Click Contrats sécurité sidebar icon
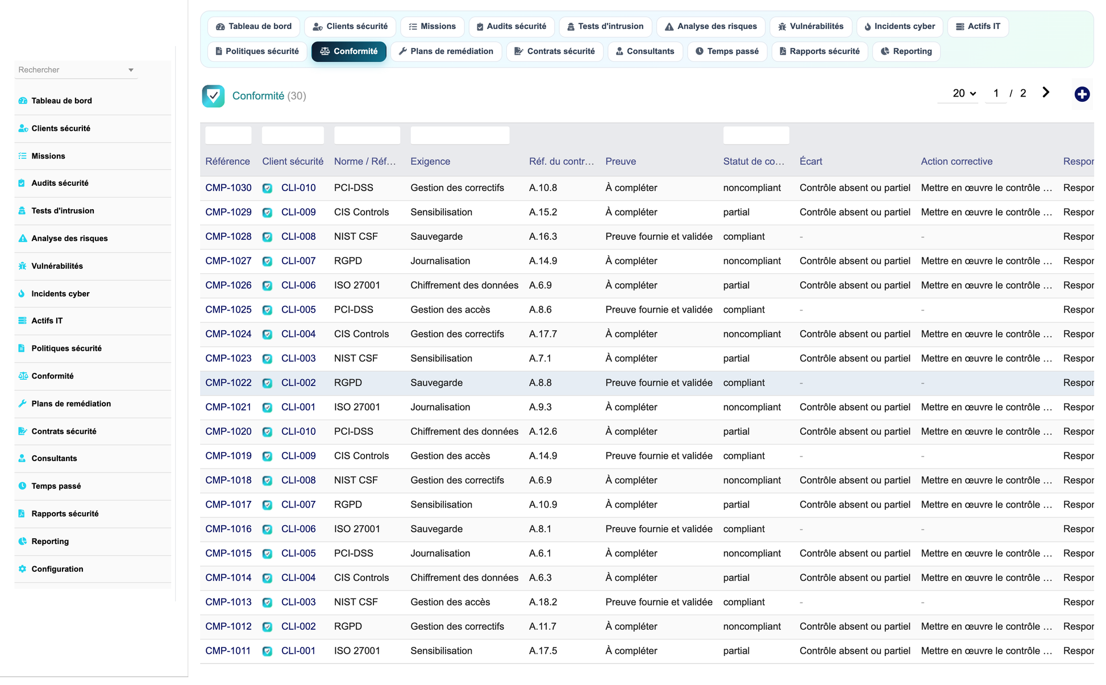The height and width of the screenshot is (685, 1106). pos(23,431)
